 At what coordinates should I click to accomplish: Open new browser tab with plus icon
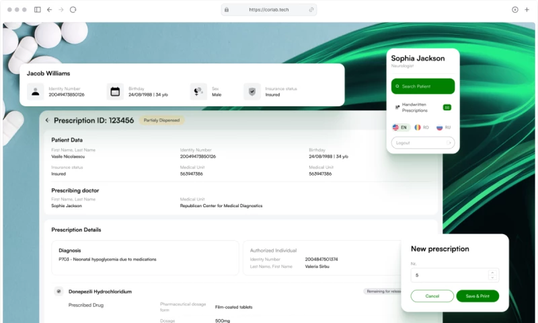click(x=527, y=9)
